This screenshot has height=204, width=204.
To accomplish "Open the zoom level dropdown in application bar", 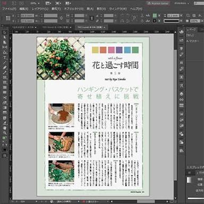I will pyautogui.click(x=35, y=3).
